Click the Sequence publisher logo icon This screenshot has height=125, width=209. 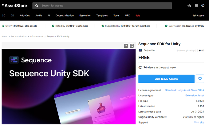click(x=140, y=50)
